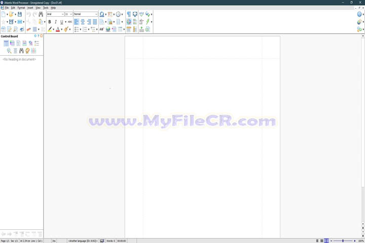Click the numbered list icon
Image resolution: width=365 pixels, height=243 pixels.
[85, 29]
